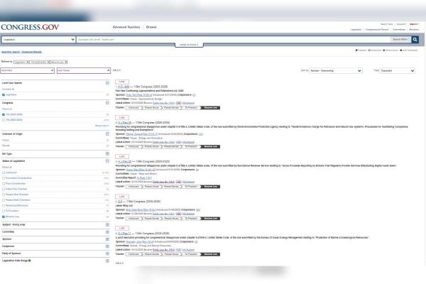Image resolution: width=426 pixels, height=284 pixels.
Task: Open the Committees nav link
Action: coord(399,29)
